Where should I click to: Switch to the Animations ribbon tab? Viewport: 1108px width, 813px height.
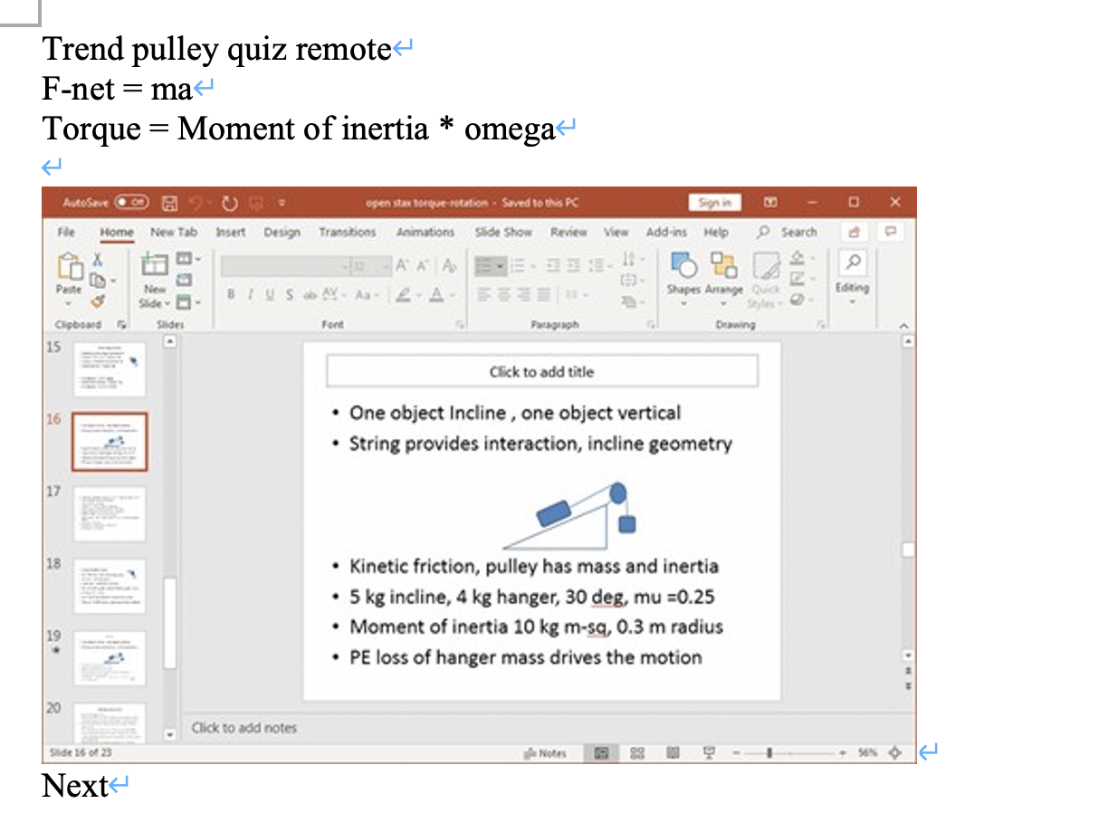[425, 233]
